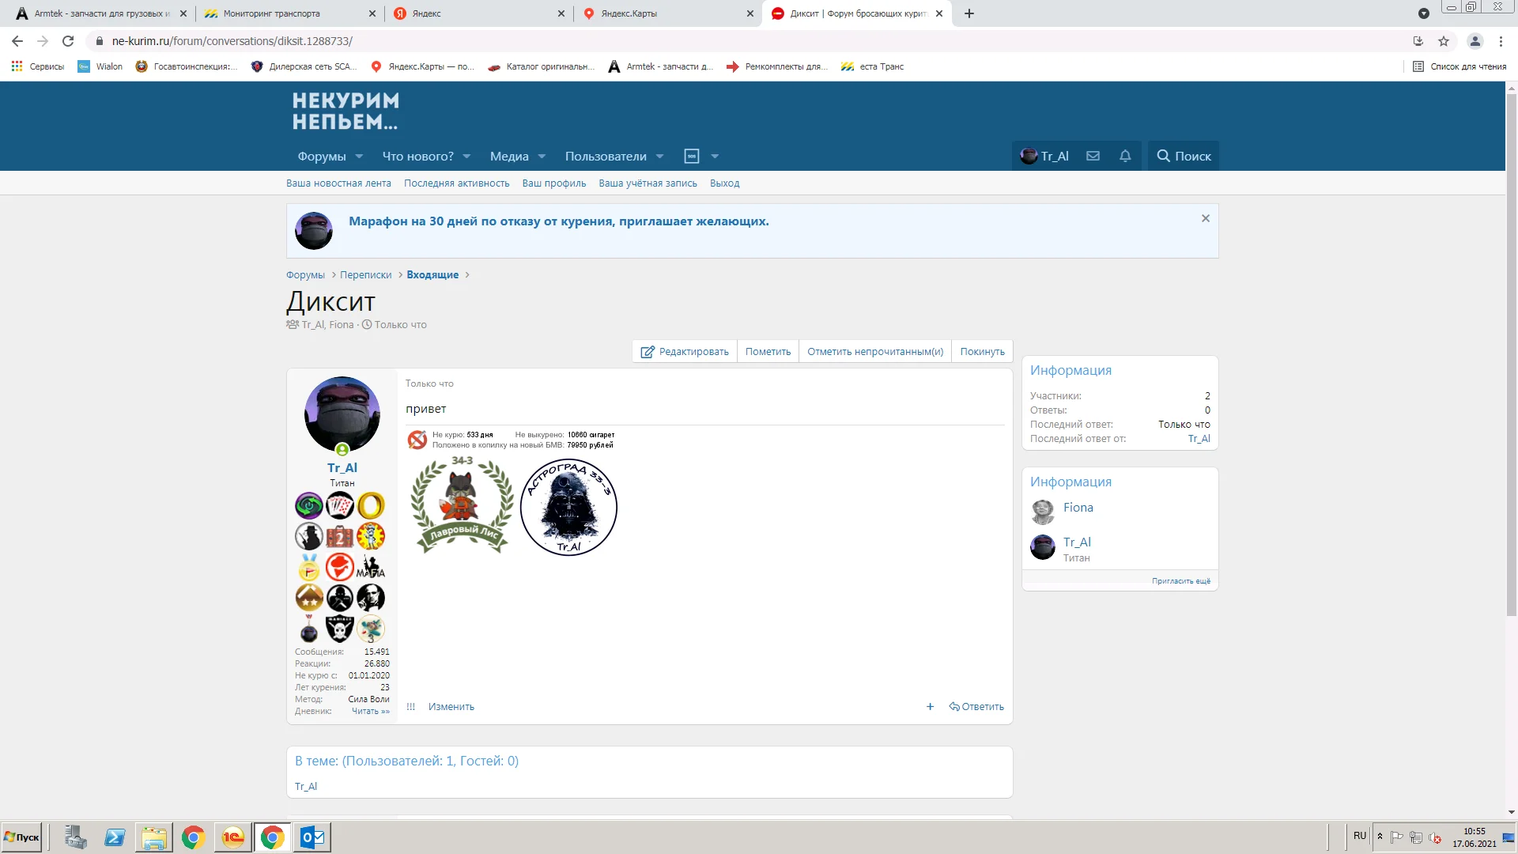Expand the Форумы dropdown arrow
The width and height of the screenshot is (1518, 854).
click(x=359, y=157)
